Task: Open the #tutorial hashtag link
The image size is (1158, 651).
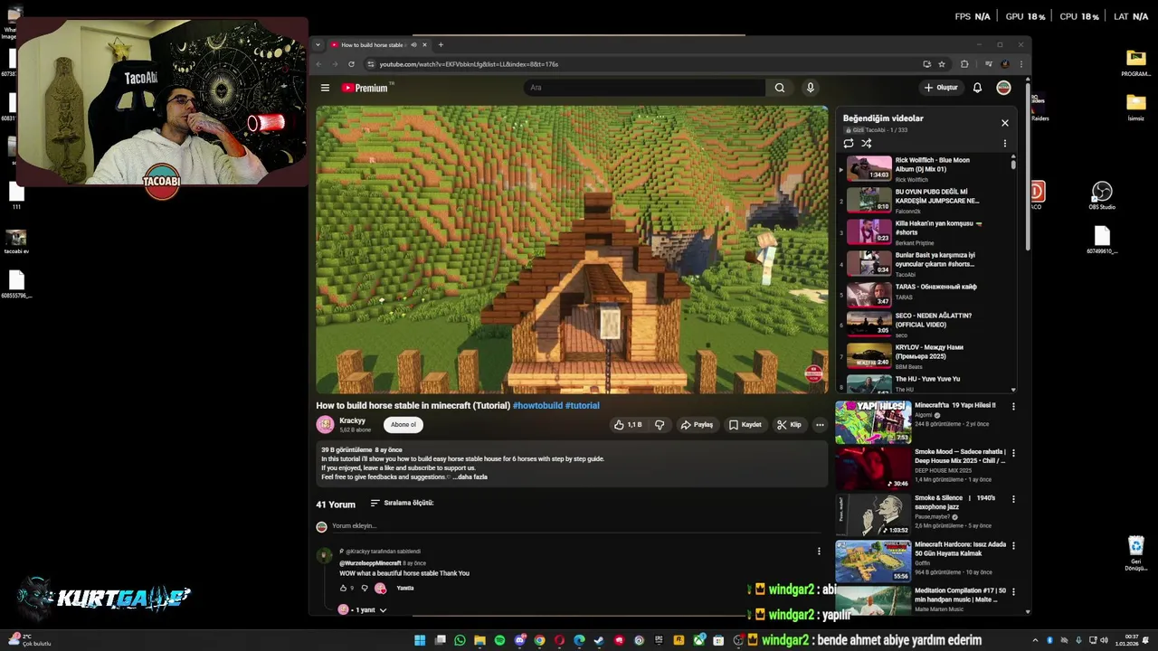Action: point(582,405)
